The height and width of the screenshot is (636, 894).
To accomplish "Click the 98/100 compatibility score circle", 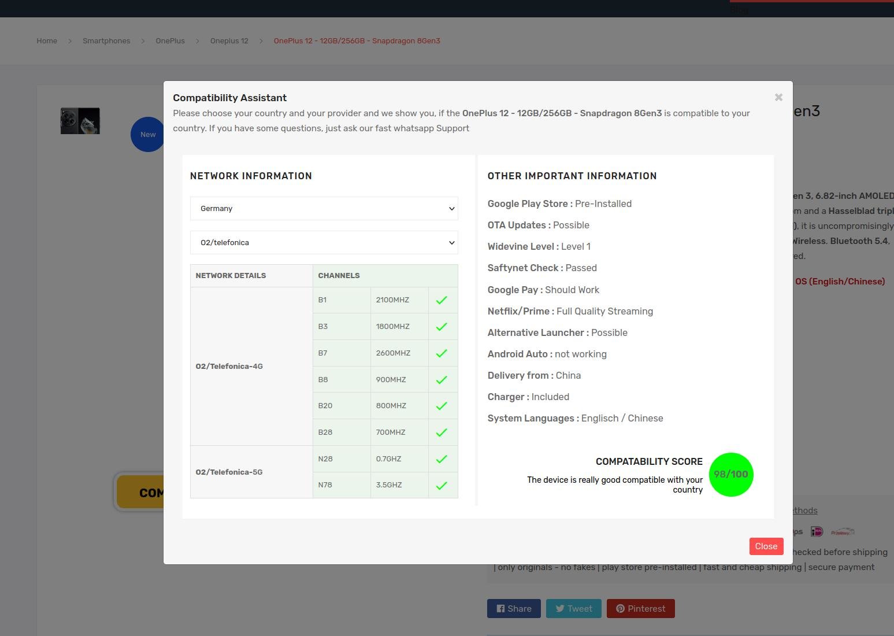I will (x=731, y=474).
